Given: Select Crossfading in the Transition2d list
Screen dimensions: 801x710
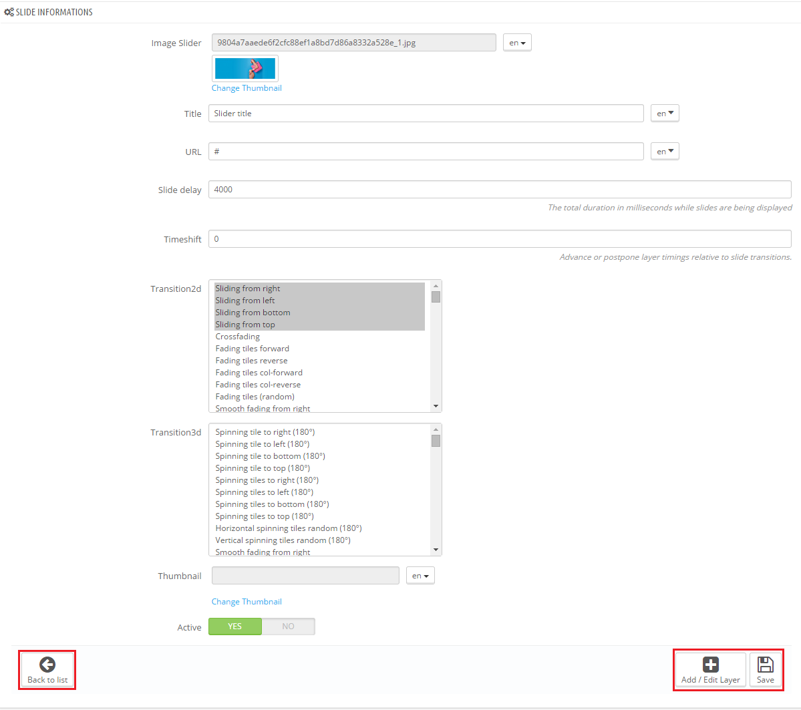Looking at the screenshot, I should [238, 337].
